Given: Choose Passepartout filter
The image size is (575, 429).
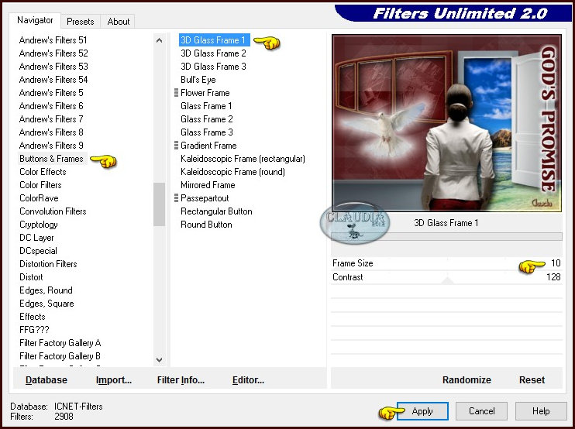Looking at the screenshot, I should click(x=205, y=198).
